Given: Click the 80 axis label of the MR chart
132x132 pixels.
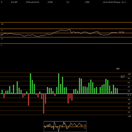Looking at the screenshot, I should (x=129, y=78).
